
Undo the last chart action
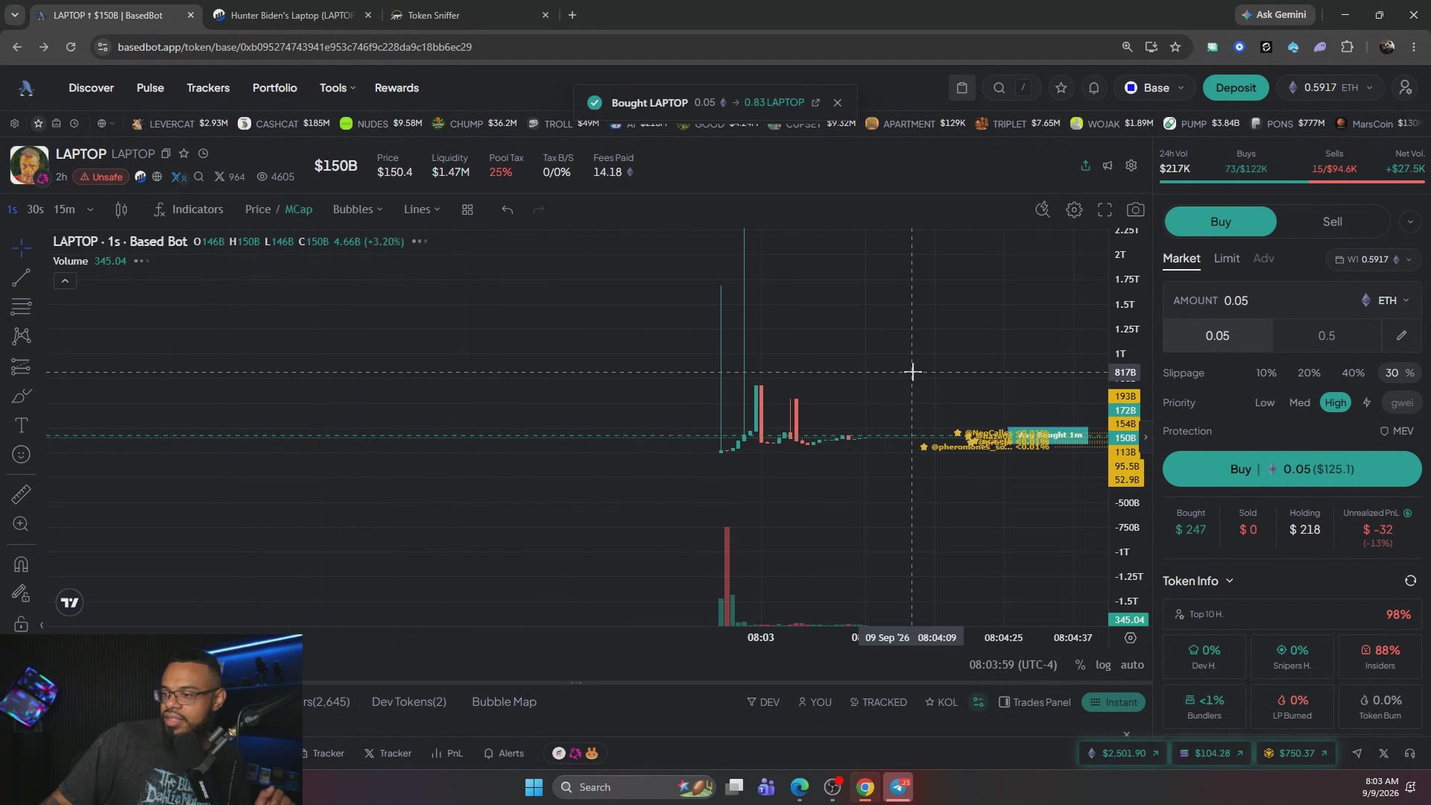(508, 209)
